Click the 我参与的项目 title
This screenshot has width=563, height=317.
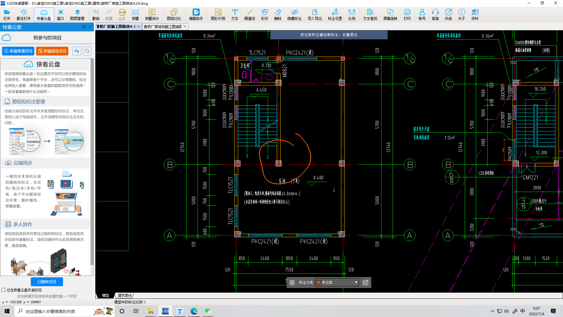click(47, 38)
